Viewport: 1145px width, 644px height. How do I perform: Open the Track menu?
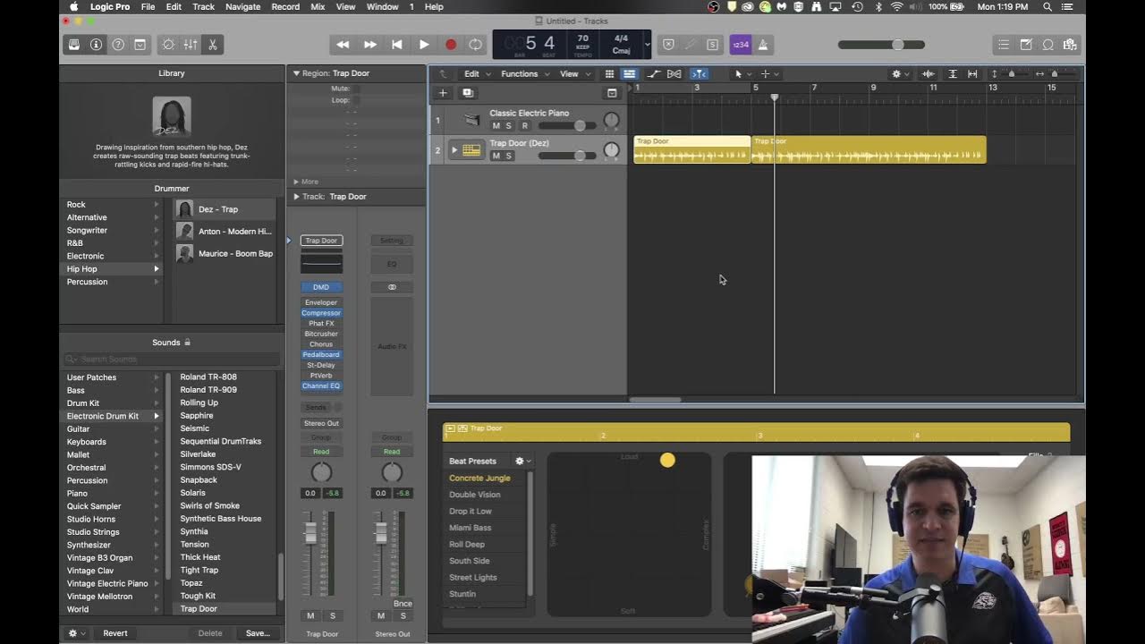coord(203,6)
